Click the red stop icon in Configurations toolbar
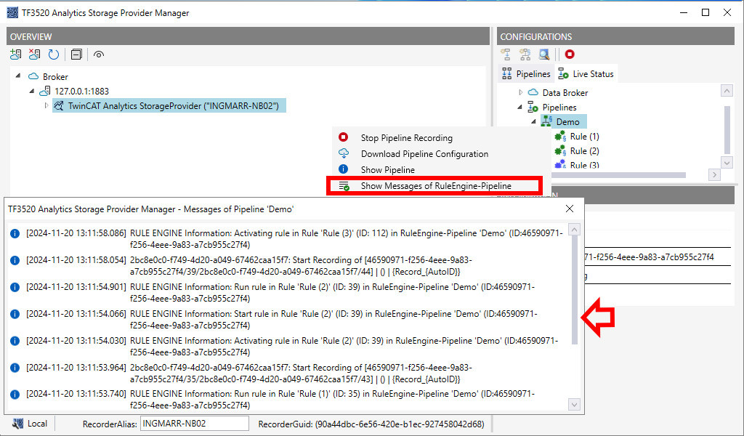The image size is (744, 436). pyautogui.click(x=570, y=54)
